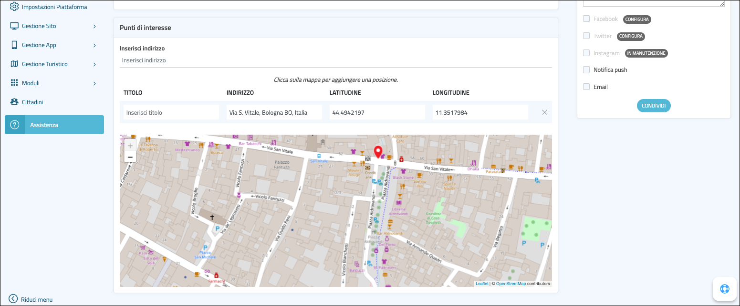Click the Impostazioni Piattaforma gear icon
Image resolution: width=740 pixels, height=306 pixels.
pos(14,7)
